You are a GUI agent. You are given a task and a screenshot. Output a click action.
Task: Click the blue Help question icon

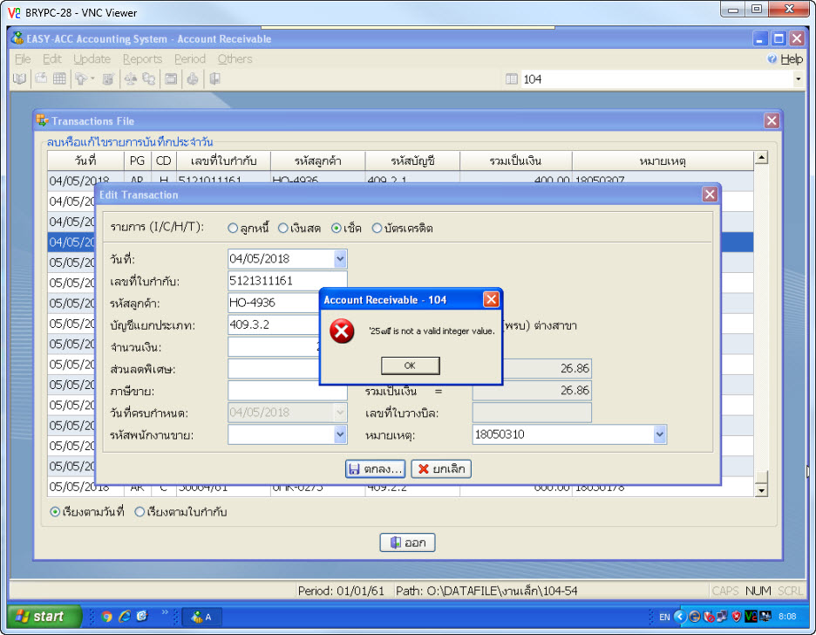click(x=772, y=59)
